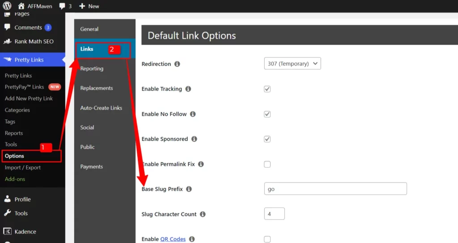Expand the Pretty Links sidebar menu

pos(29,60)
